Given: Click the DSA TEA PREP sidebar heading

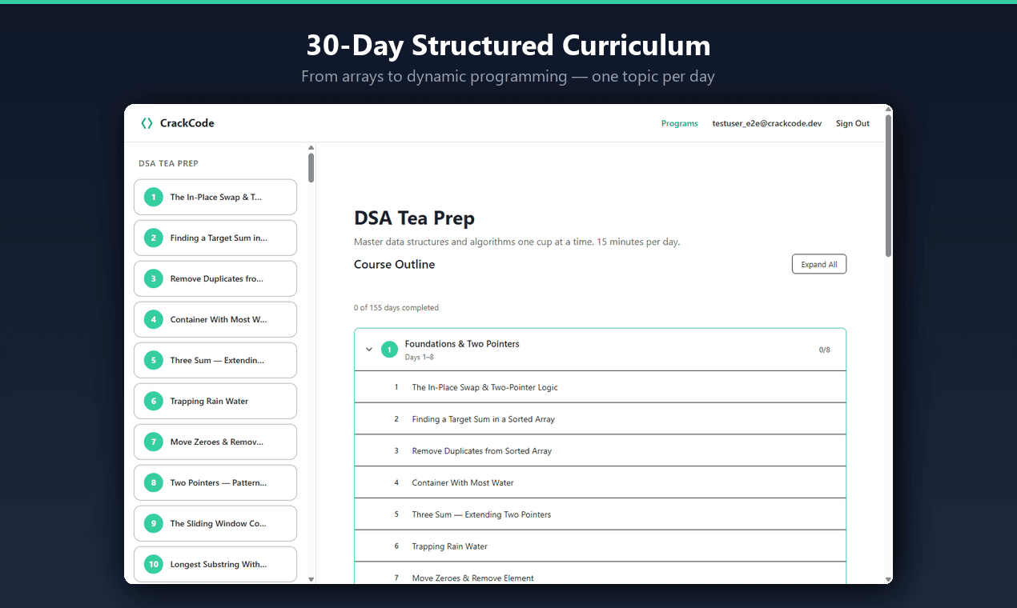Looking at the screenshot, I should coord(168,163).
